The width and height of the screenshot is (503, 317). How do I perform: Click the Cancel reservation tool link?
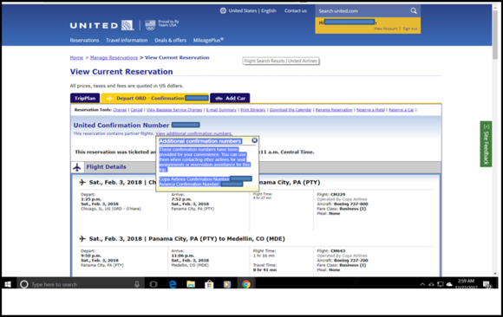136,110
